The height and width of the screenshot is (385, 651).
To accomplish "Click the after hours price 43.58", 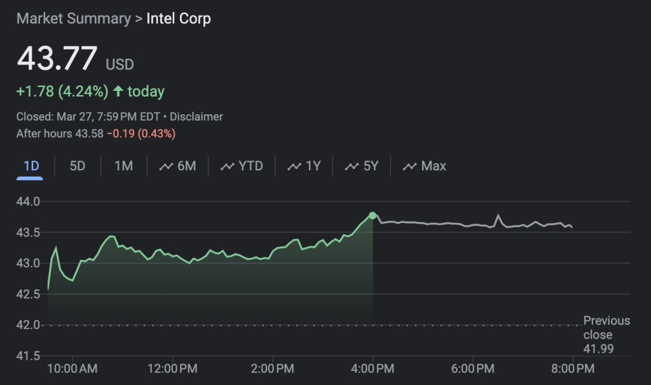I will click(x=88, y=133).
